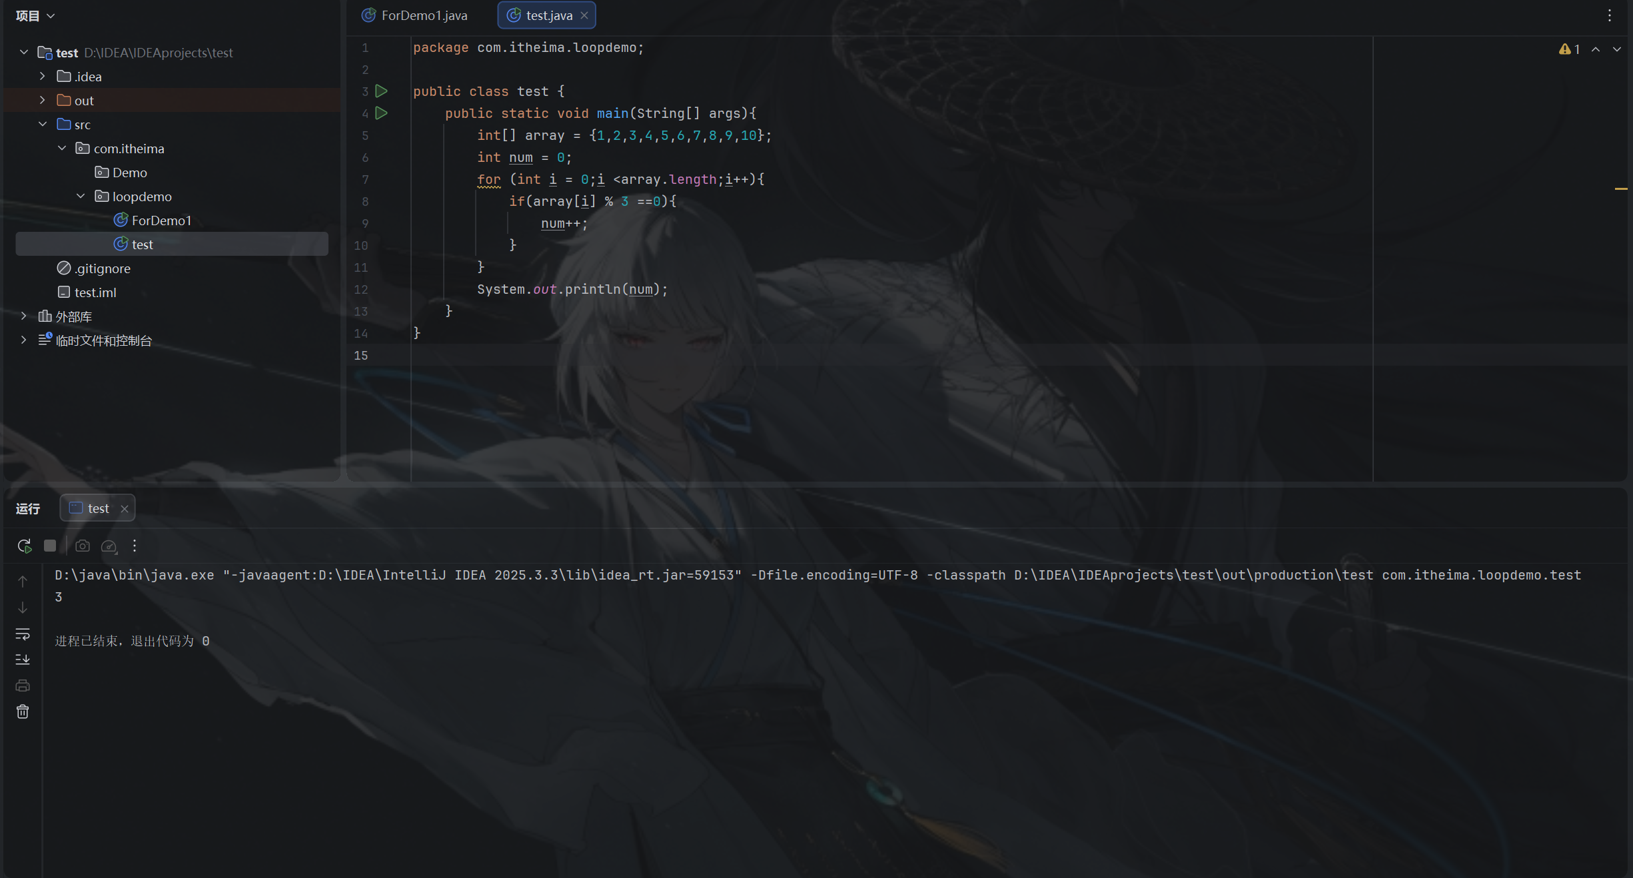
Task: Run the test class from line 3 gutter
Action: click(381, 91)
